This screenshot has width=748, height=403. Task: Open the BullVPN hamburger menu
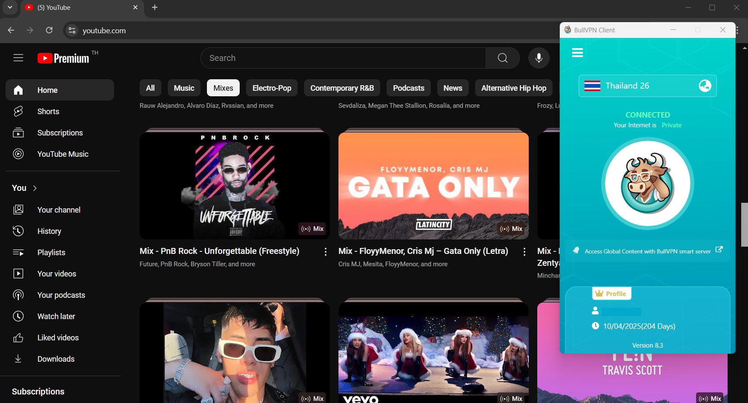[x=577, y=53]
